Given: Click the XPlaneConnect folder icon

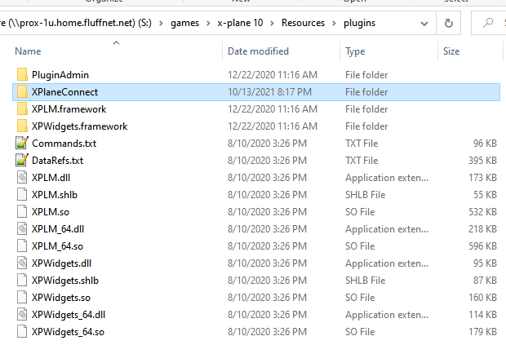Looking at the screenshot, I should 22,91.
